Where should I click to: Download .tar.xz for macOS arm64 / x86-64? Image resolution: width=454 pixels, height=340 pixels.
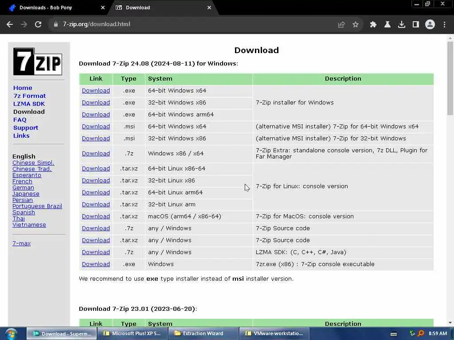(96, 216)
